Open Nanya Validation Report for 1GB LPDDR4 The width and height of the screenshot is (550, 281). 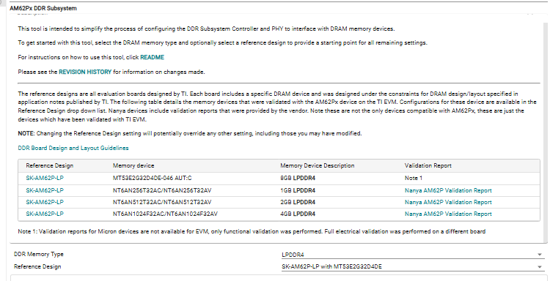tap(448, 190)
